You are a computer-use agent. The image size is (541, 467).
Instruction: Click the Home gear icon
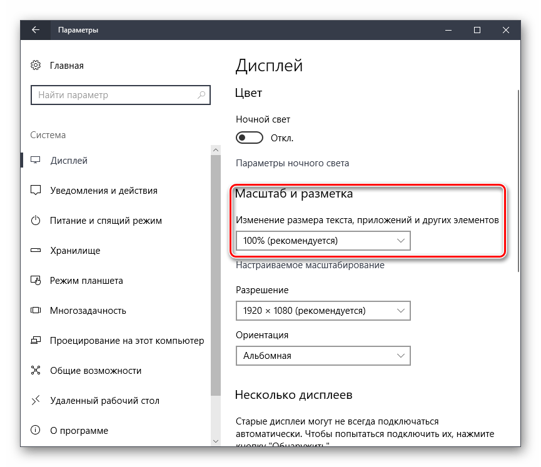point(36,66)
